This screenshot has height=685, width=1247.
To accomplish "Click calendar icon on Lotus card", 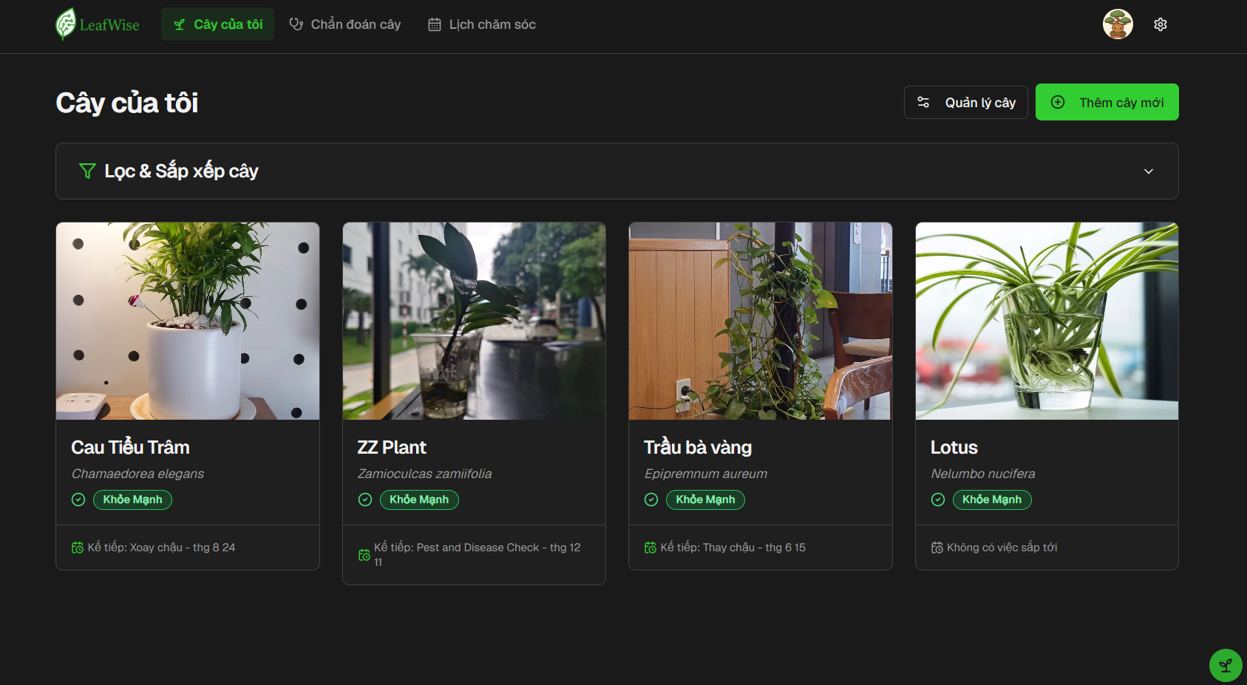I will click(x=937, y=548).
